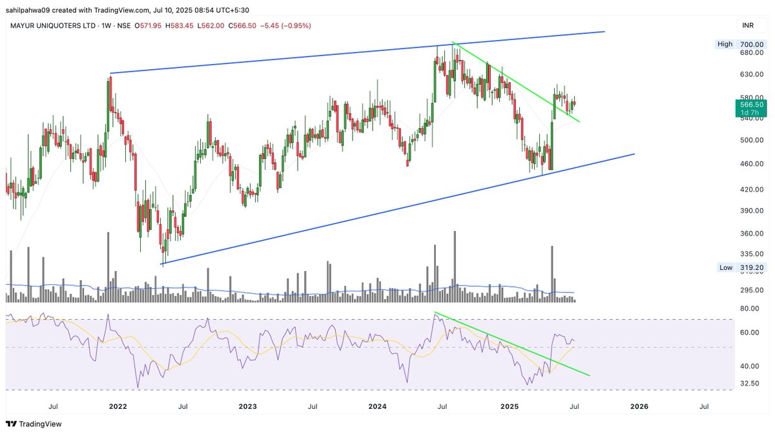The width and height of the screenshot is (775, 434).
Task: Click the 2022 label on the time axis
Action: 118,407
